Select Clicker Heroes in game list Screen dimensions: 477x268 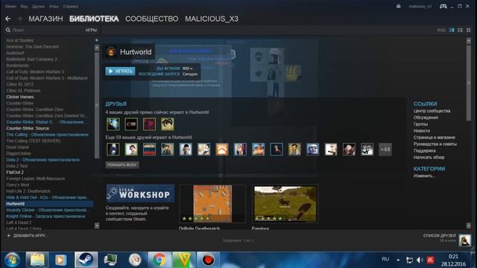20,97
